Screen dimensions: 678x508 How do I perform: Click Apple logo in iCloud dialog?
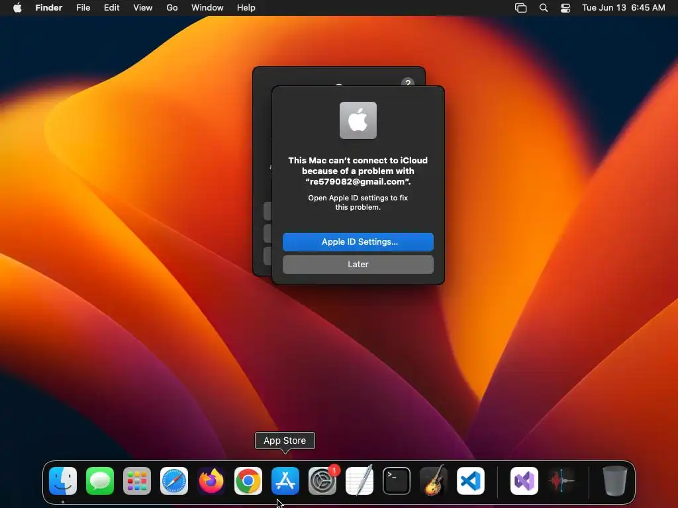pos(358,120)
